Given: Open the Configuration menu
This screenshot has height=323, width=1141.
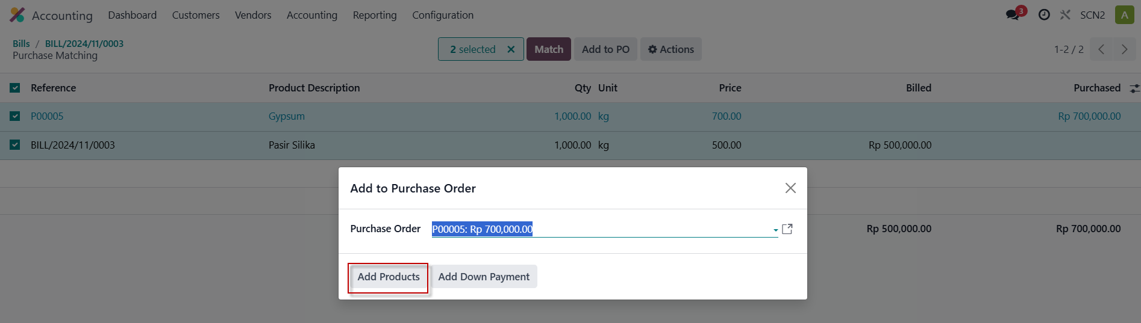Looking at the screenshot, I should (443, 15).
